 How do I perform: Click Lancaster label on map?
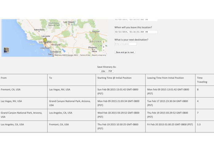coord(46,36)
